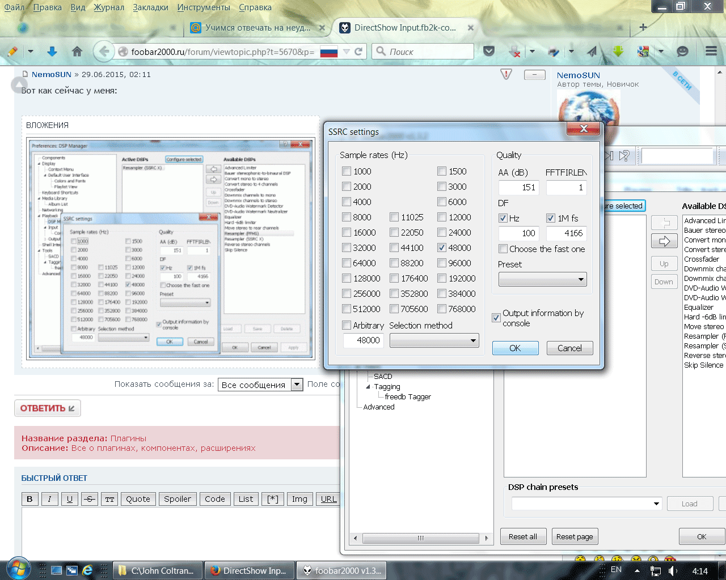Viewport: 726px width, 580px height.
Task: Click OK in SSRC settings dialog
Action: coord(515,348)
